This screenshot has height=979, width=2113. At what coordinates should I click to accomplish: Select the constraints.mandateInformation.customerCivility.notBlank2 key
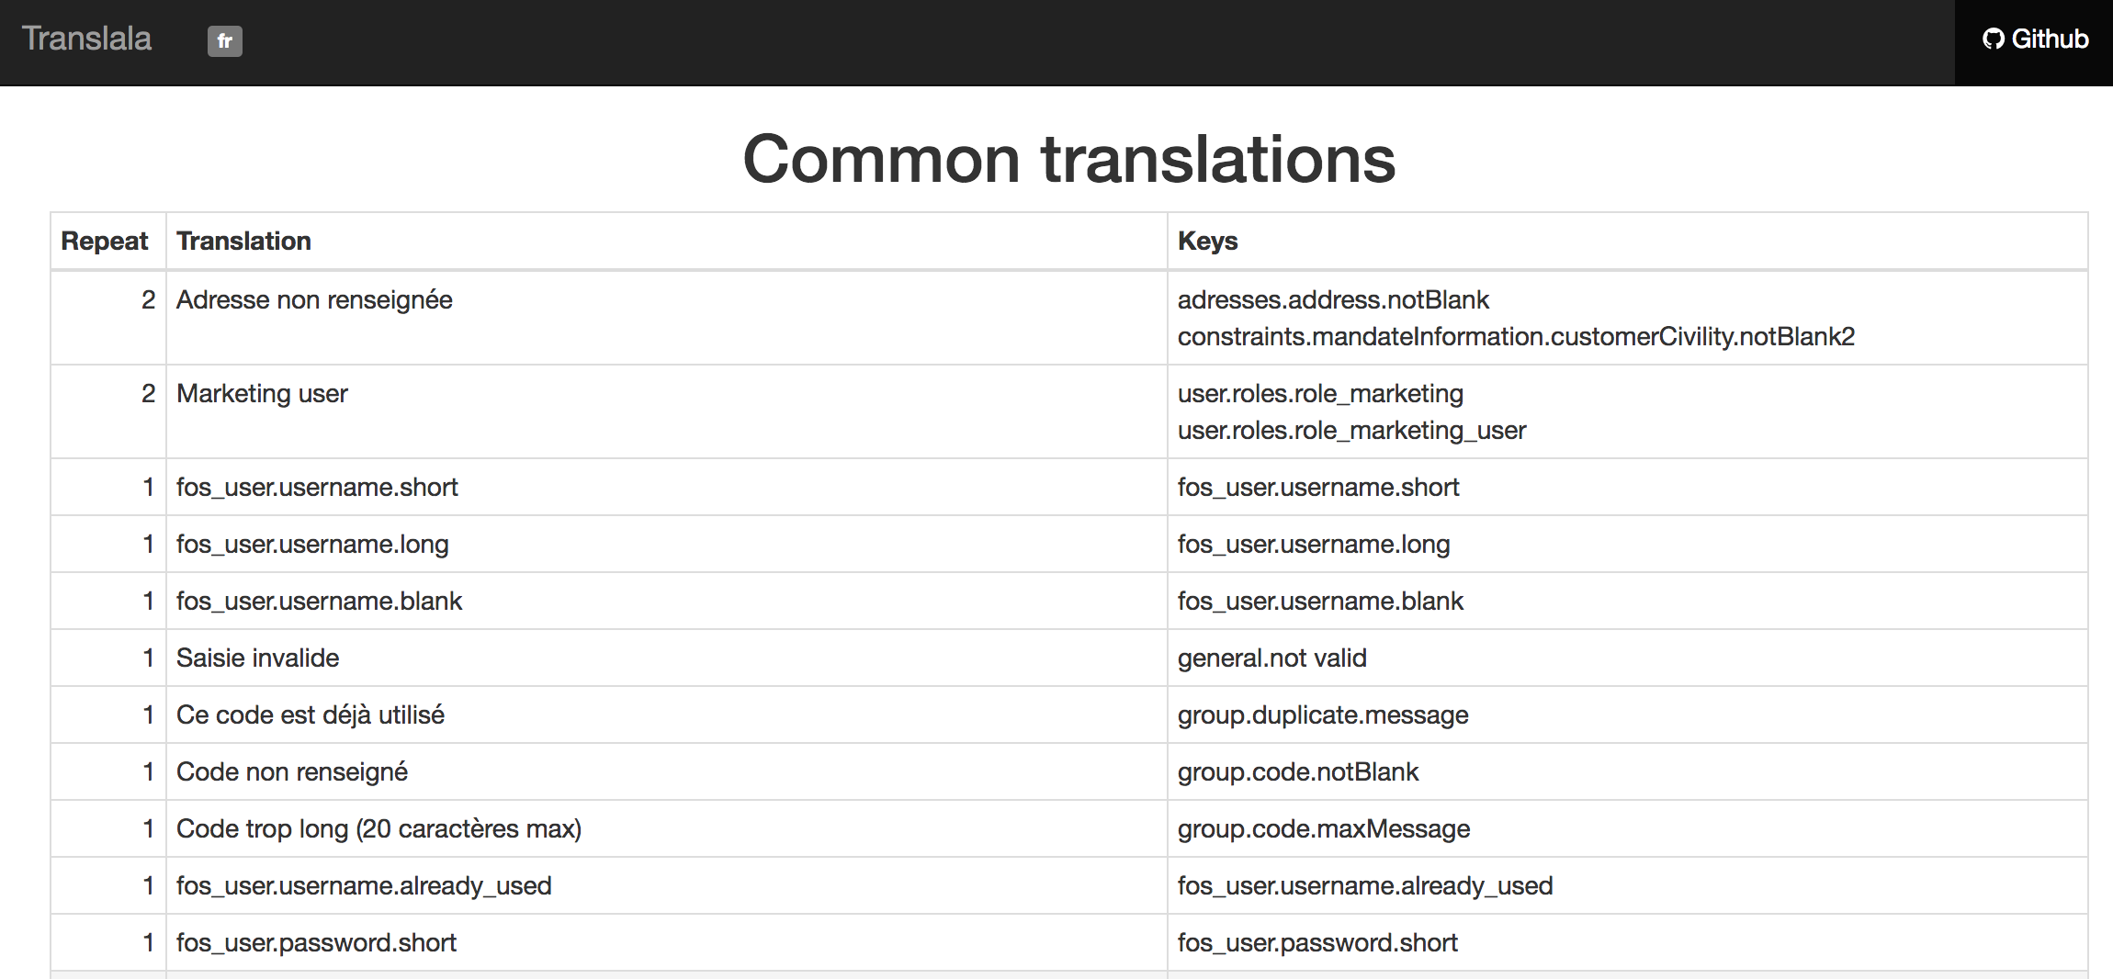(1516, 337)
